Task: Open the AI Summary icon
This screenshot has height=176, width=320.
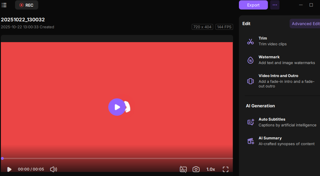Action: [x=250, y=141]
